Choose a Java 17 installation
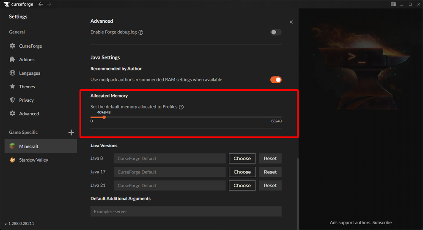Viewport: 423px width, 230px height. click(x=242, y=172)
